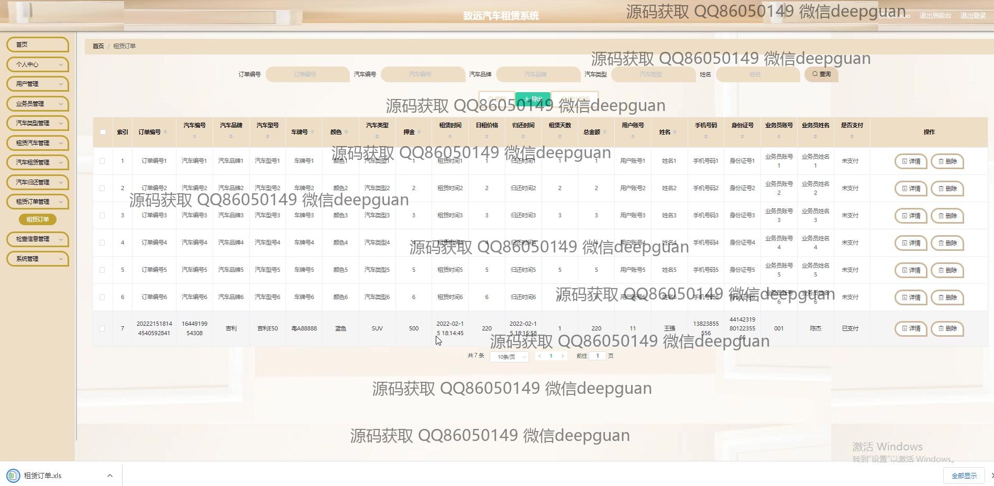Open the 首页 sidebar item
This screenshot has width=994, height=486.
point(38,45)
